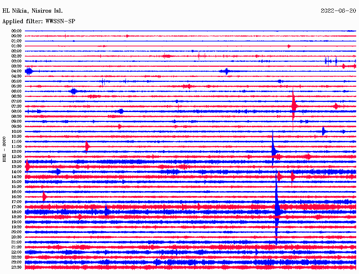Select the 18:00 time label
This screenshot has height=274, width=359.
coord(16,212)
